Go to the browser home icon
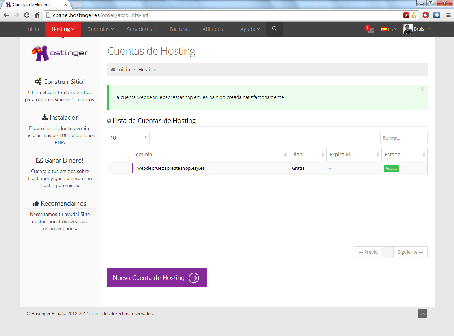Viewport: 454px width, 336px height. [37, 15]
